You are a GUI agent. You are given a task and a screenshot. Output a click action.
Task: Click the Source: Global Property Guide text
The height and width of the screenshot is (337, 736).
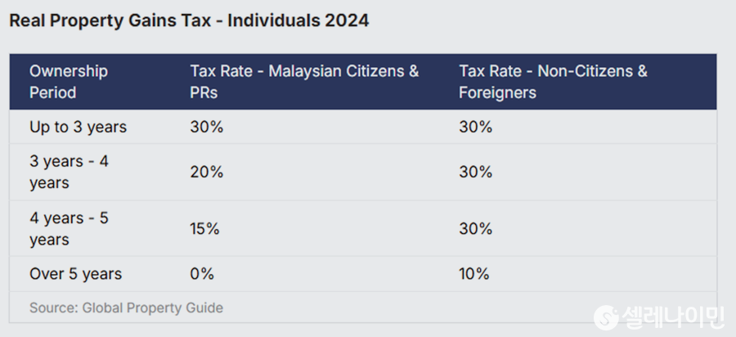[x=126, y=308]
